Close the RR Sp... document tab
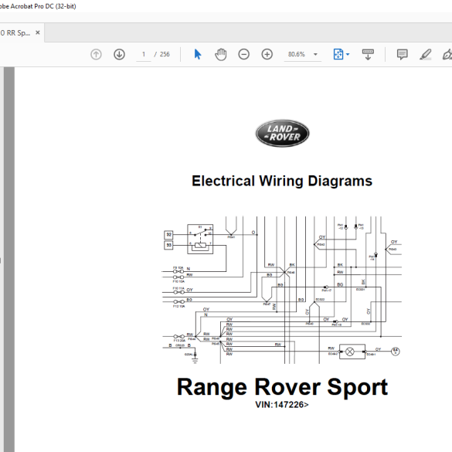 38,32
